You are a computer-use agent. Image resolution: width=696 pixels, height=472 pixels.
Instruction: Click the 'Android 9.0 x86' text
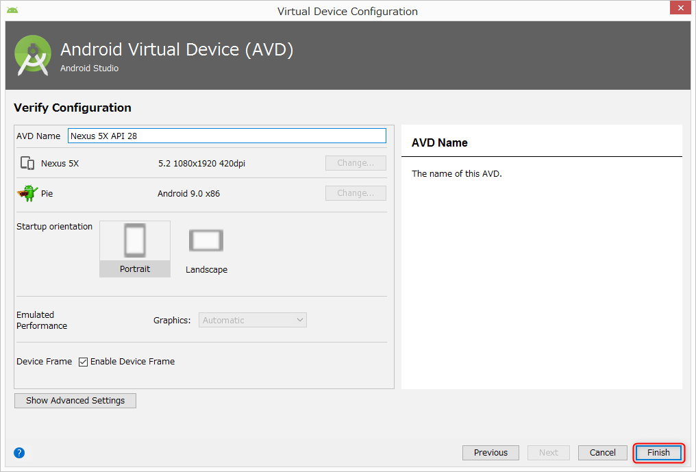tap(188, 194)
